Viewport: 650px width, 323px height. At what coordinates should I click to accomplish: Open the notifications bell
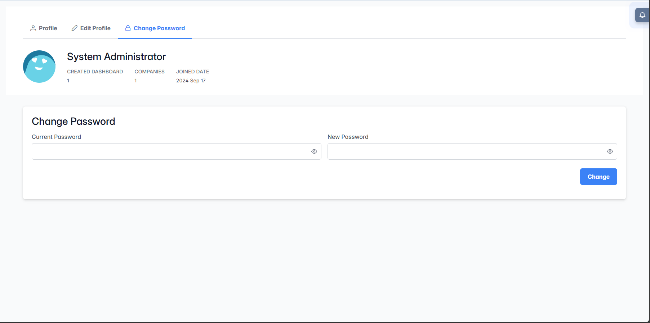click(x=642, y=15)
